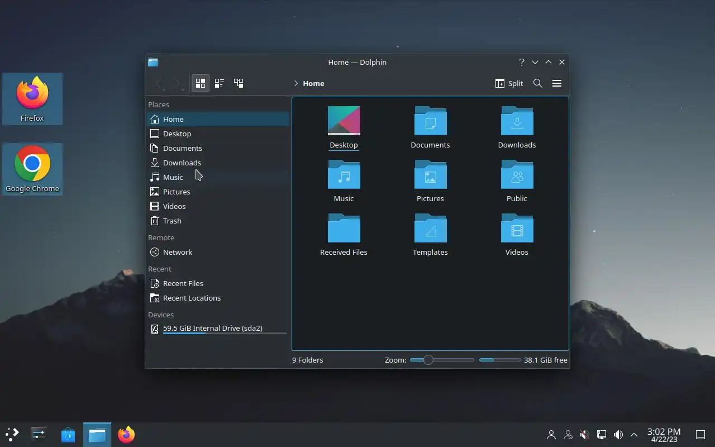
Task: Open the Downloads folder icon
Action: pos(517,128)
